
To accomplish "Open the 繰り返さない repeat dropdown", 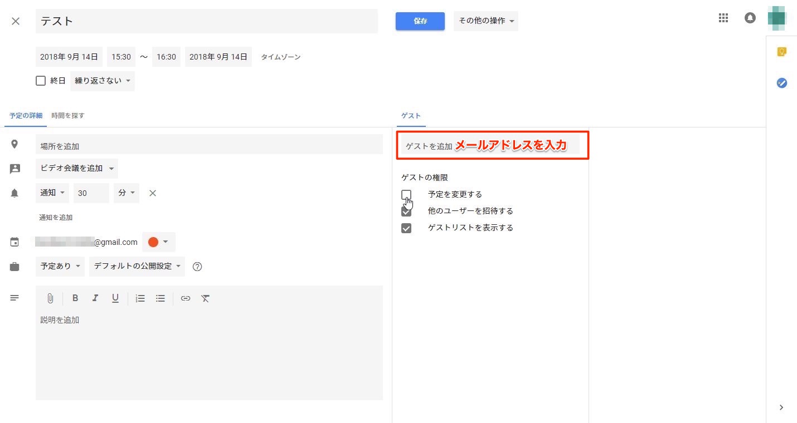I will pyautogui.click(x=103, y=81).
